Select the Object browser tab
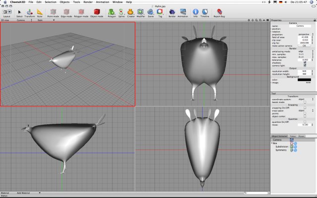 [x=279, y=137]
